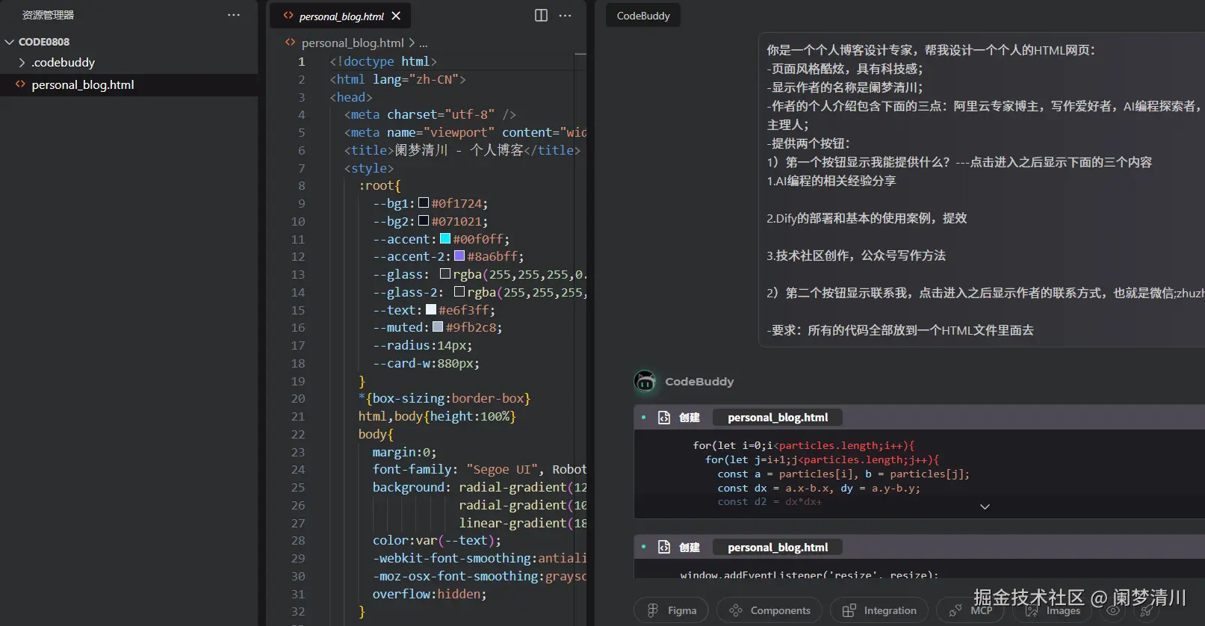1205x626 pixels.
Task: Open the CodeBuddy panel tab
Action: (x=643, y=16)
